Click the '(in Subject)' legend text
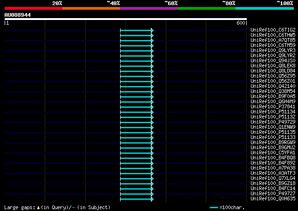 pyautogui.click(x=94, y=207)
